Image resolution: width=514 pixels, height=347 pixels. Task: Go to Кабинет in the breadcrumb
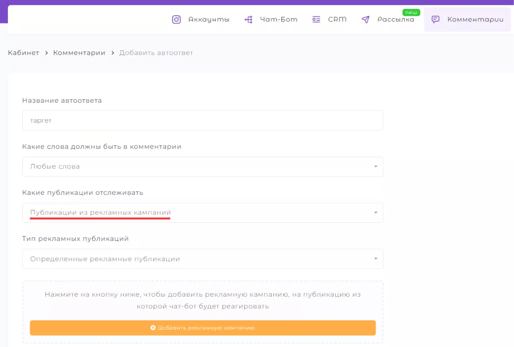click(23, 53)
